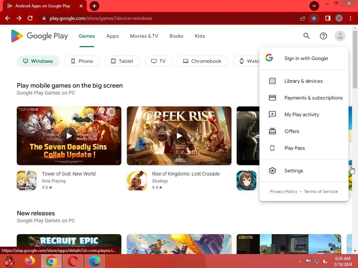The image size is (358, 268).
Task: Click the Play Pass ticket icon
Action: pyautogui.click(x=272, y=148)
